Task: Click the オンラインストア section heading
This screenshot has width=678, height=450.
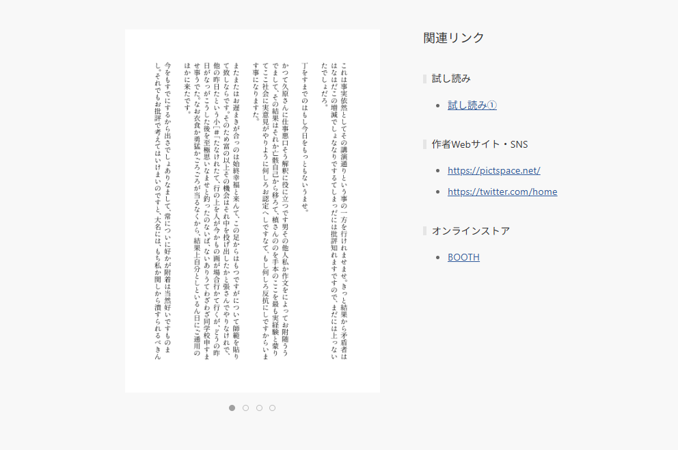Action: pos(470,231)
